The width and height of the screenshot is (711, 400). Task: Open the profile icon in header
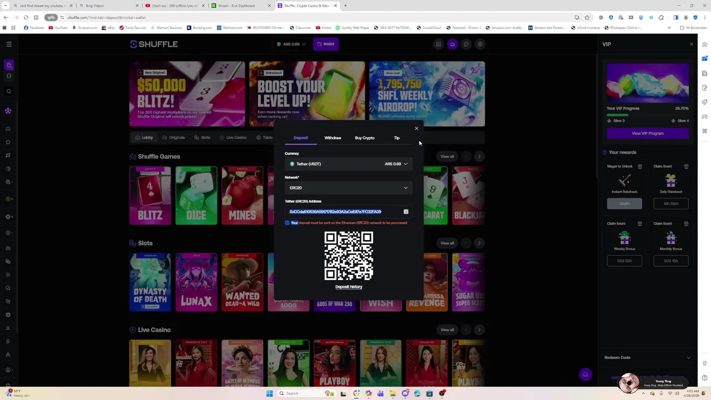coord(480,44)
